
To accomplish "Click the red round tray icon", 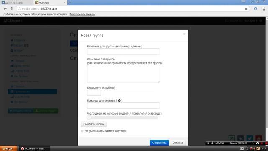I will [x=251, y=148].
